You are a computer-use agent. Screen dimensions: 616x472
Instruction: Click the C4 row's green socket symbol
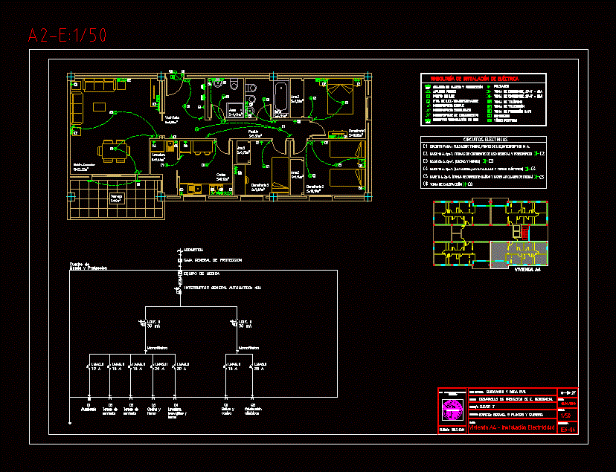coord(527,169)
